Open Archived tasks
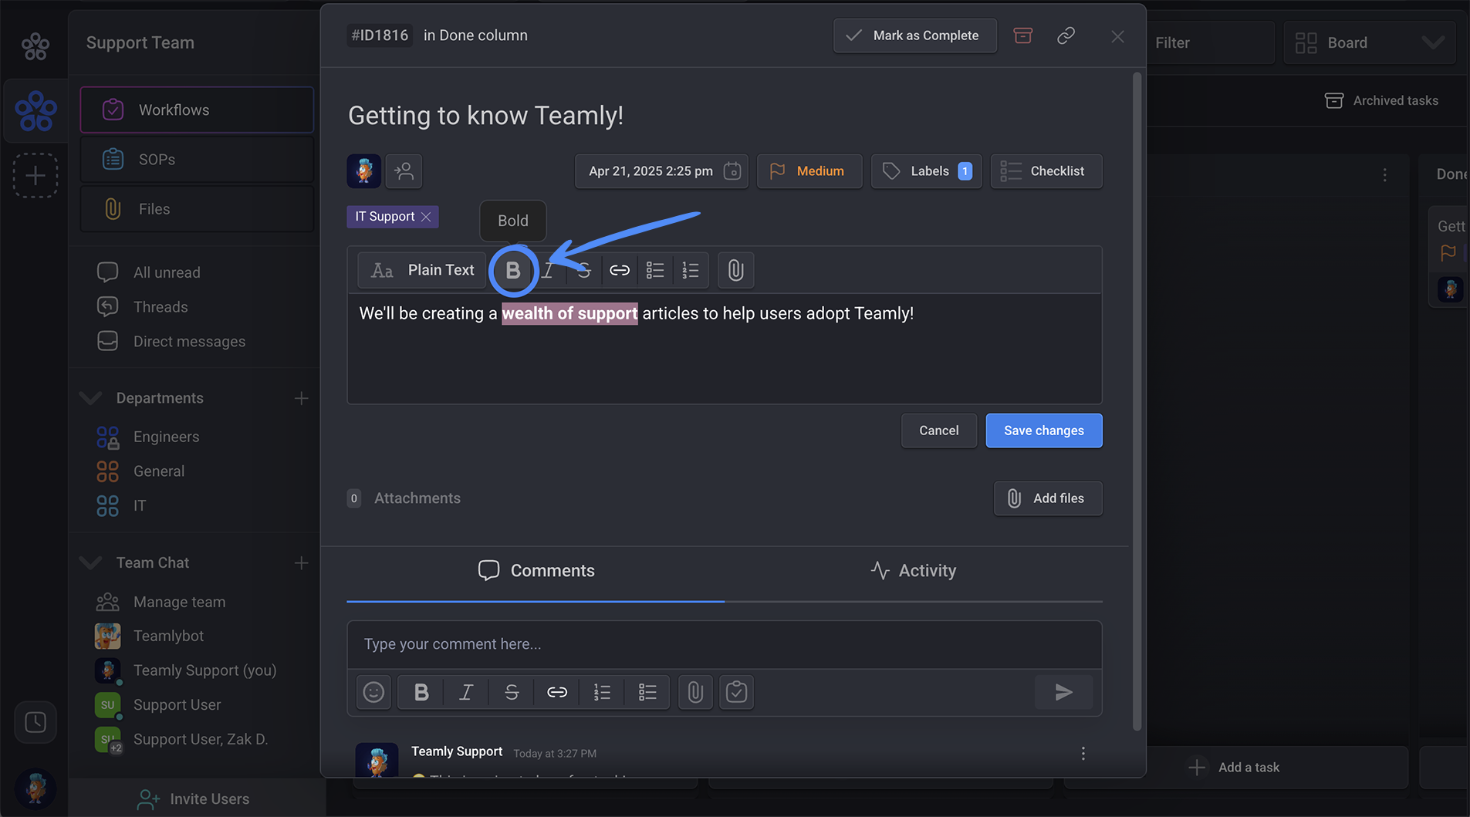 (x=1381, y=100)
